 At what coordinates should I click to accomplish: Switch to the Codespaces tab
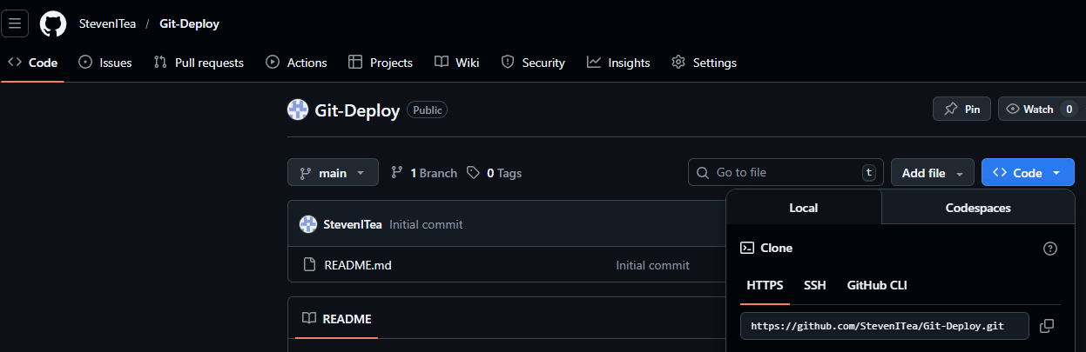978,208
